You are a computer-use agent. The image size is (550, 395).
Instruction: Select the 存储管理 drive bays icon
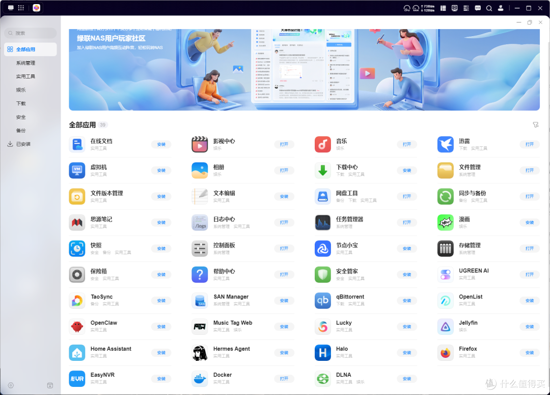pos(446,249)
